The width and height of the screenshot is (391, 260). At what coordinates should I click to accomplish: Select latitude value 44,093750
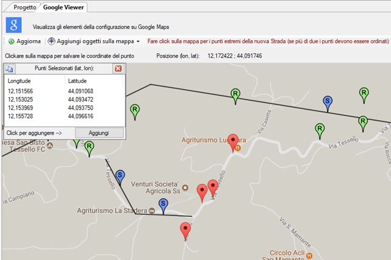coord(80,108)
